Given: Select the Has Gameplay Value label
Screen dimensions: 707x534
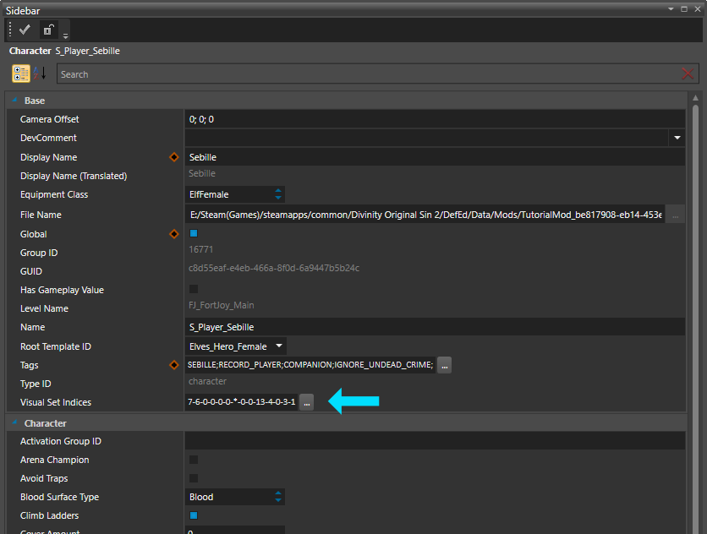Looking at the screenshot, I should [x=62, y=290].
